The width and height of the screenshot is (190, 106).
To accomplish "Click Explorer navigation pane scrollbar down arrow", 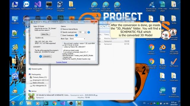I will (x=50, y=92).
